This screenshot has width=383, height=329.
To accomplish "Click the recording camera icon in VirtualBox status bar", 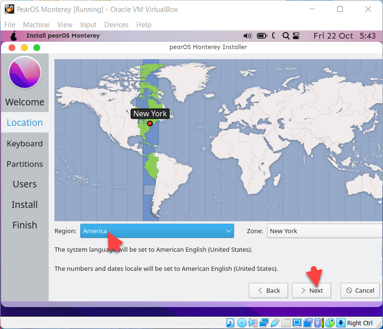I will coord(308,323).
